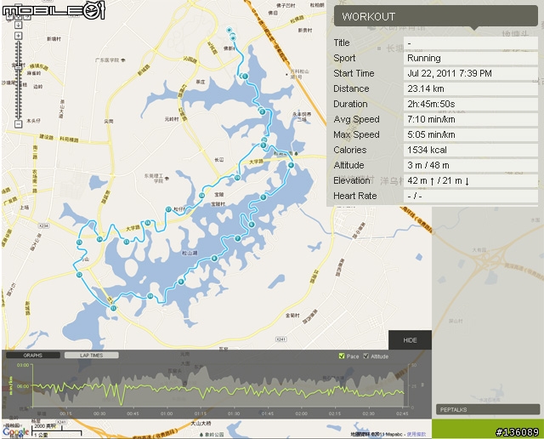Click the pan down arrow on map
Viewport: 544px width, 439px height.
click(x=19, y=25)
